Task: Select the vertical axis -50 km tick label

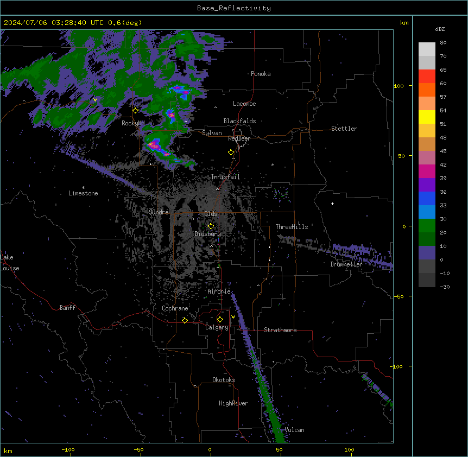Action: pos(399,296)
